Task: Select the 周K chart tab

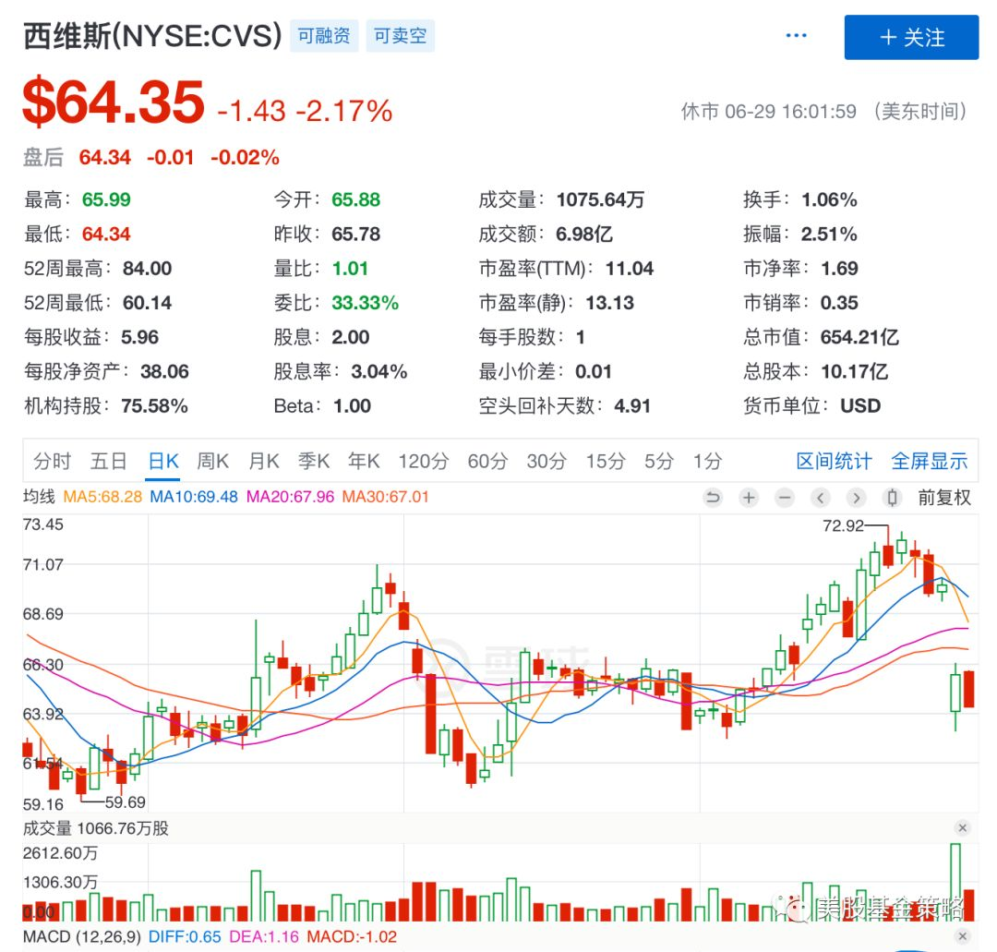Action: [x=212, y=461]
